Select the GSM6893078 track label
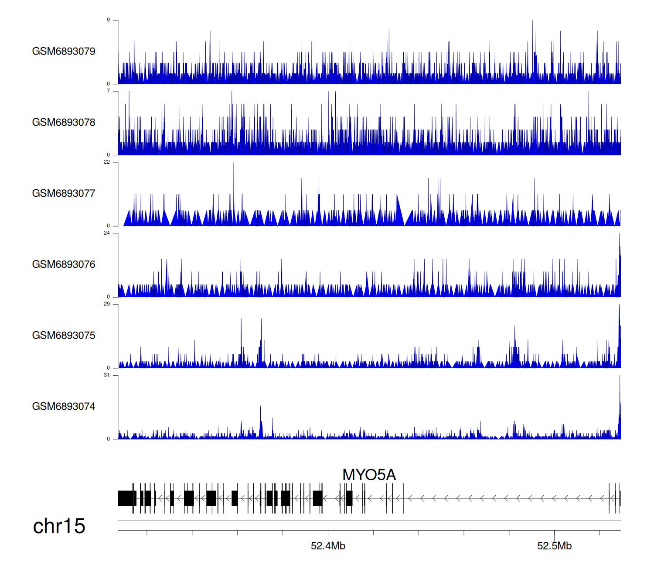Viewport: 654px width, 576px height. tap(64, 123)
